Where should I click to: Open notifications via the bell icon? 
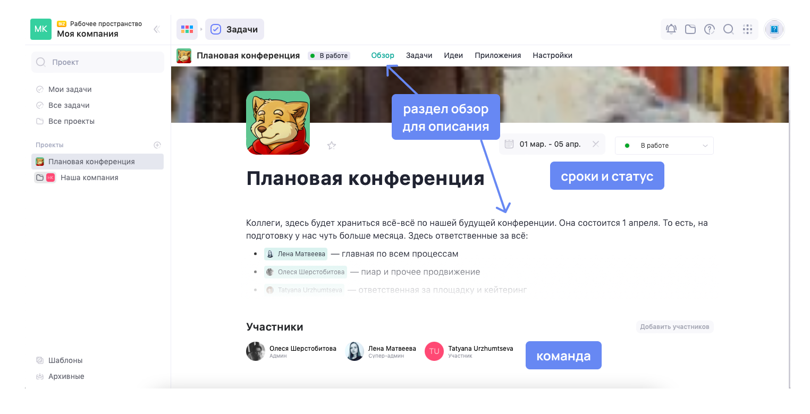pos(671,29)
